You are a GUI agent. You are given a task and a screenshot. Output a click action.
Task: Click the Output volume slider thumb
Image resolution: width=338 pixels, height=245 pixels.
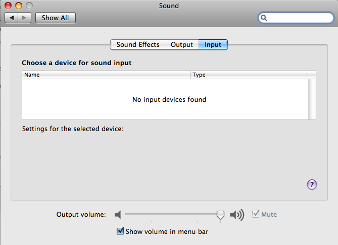pyautogui.click(x=220, y=215)
